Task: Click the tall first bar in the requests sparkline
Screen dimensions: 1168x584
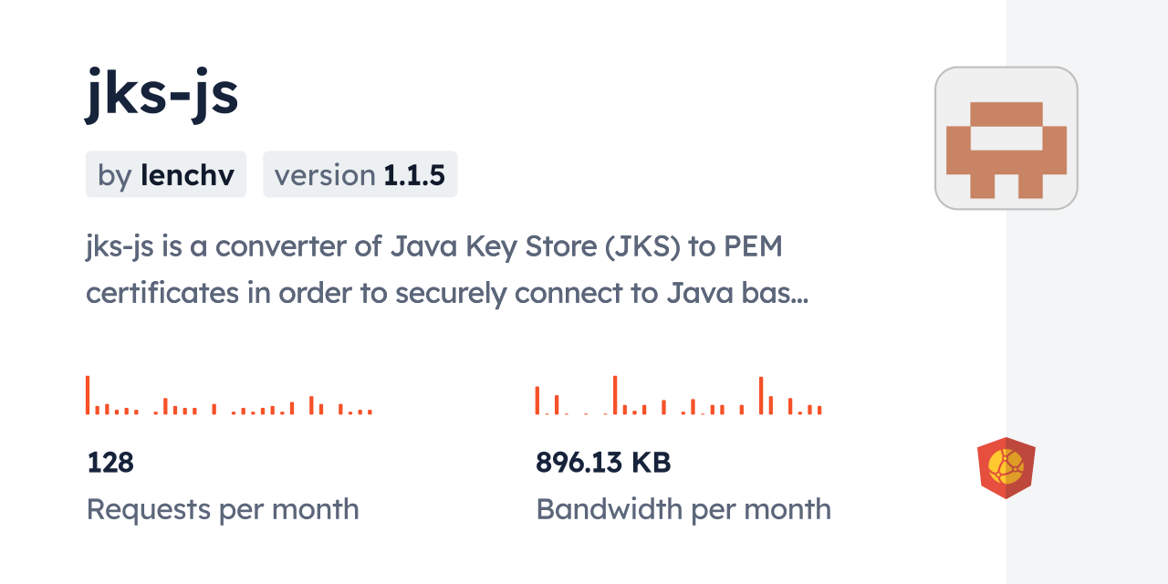Action: coord(88,395)
